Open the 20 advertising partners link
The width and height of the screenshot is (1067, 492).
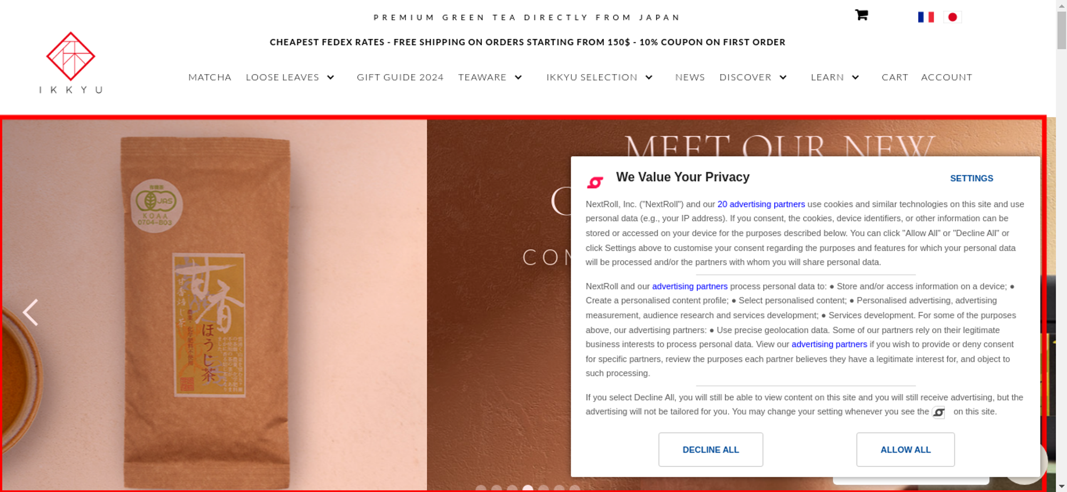pyautogui.click(x=761, y=204)
